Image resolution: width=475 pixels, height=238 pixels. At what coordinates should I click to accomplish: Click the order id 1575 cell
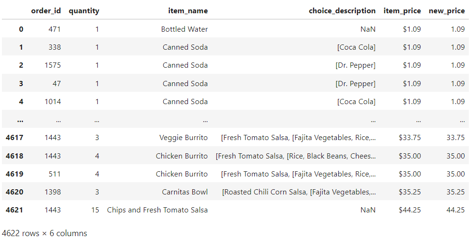(x=52, y=65)
